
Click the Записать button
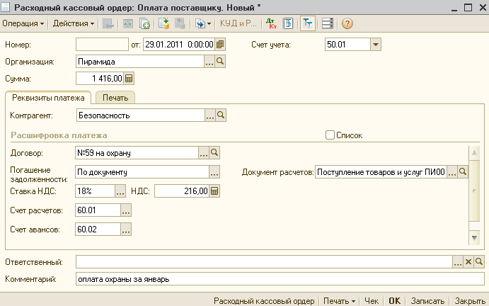tap(427, 300)
